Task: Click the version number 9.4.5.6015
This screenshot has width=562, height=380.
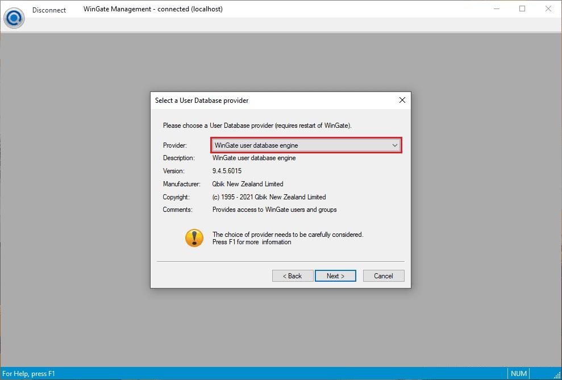Action: pos(227,171)
